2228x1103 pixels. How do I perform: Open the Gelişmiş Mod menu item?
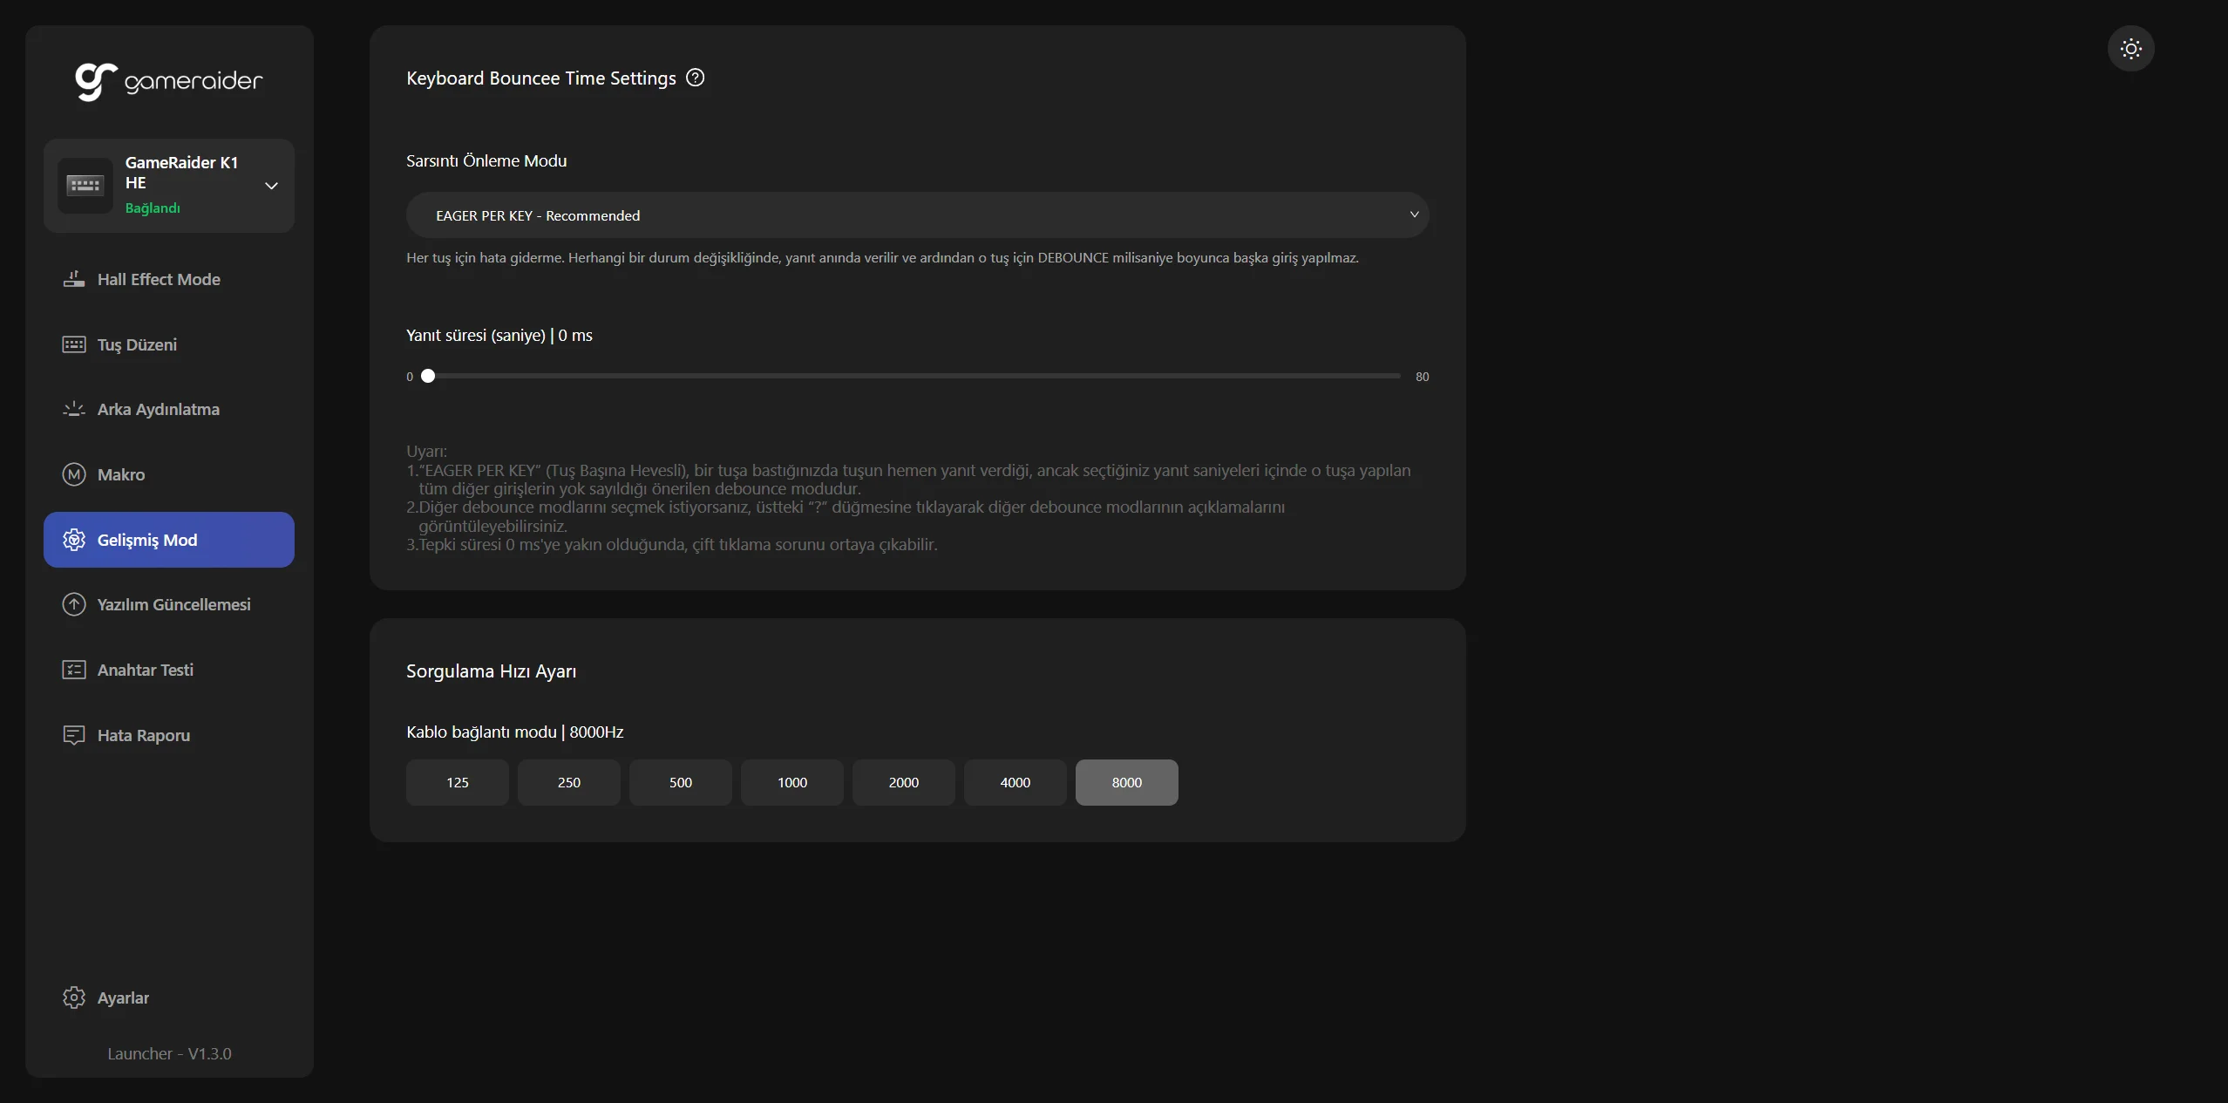(x=169, y=540)
